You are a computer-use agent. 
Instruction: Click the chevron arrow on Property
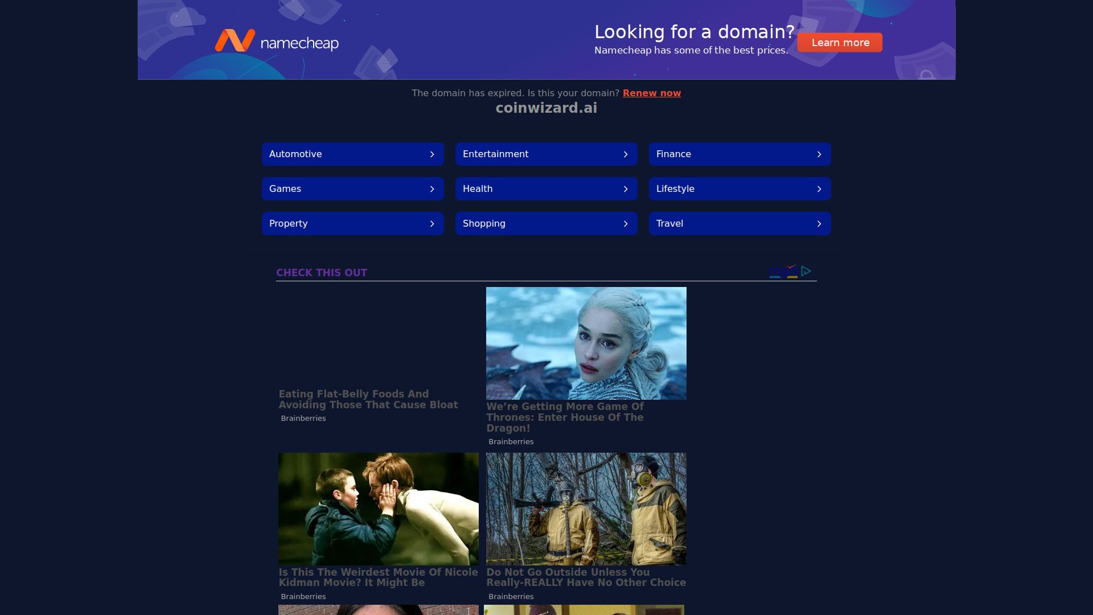(432, 224)
